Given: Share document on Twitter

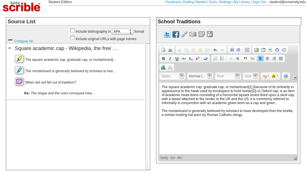Looking at the screenshot, I should coord(167,35).
